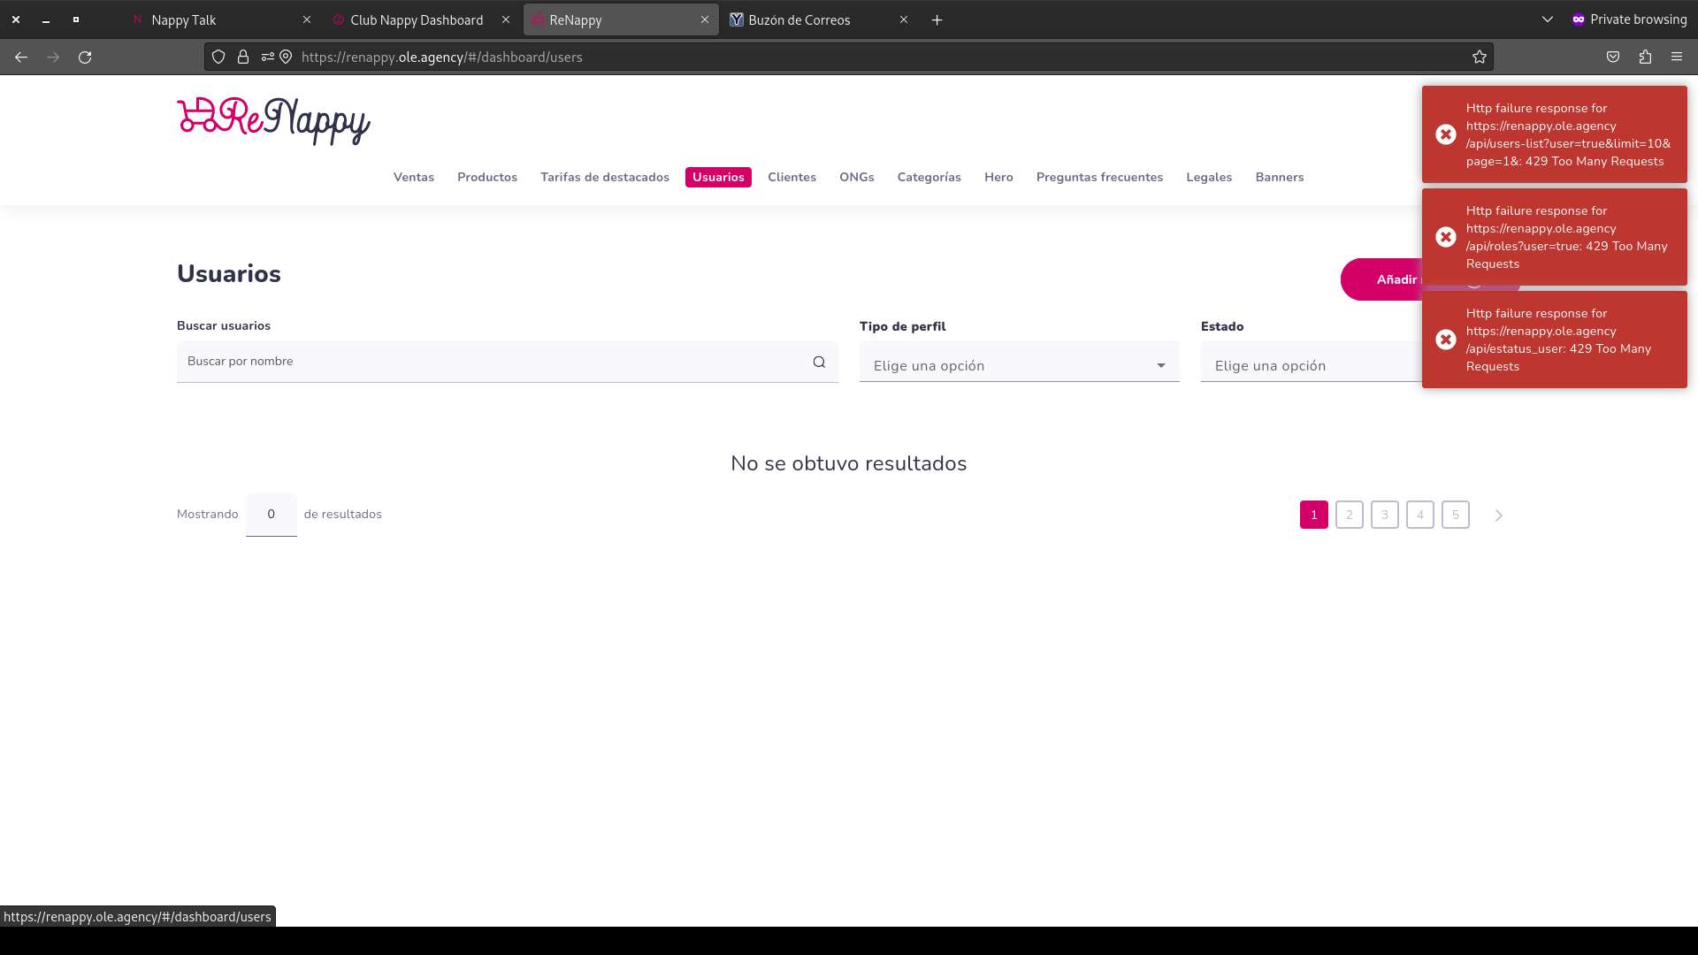Viewport: 1698px width, 955px height.
Task: Click the tracking protection shield icon
Action: pyautogui.click(x=218, y=57)
